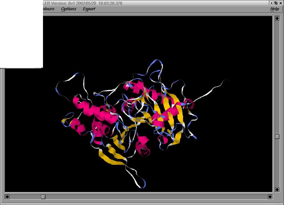Select the large pink alpha helix on left
Viewport: 284px width, 205px height.
94,111
